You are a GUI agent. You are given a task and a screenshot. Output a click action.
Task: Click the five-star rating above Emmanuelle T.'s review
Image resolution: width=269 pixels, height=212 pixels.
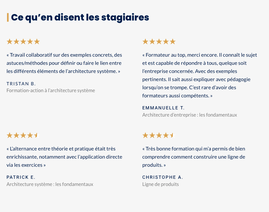coord(159,42)
